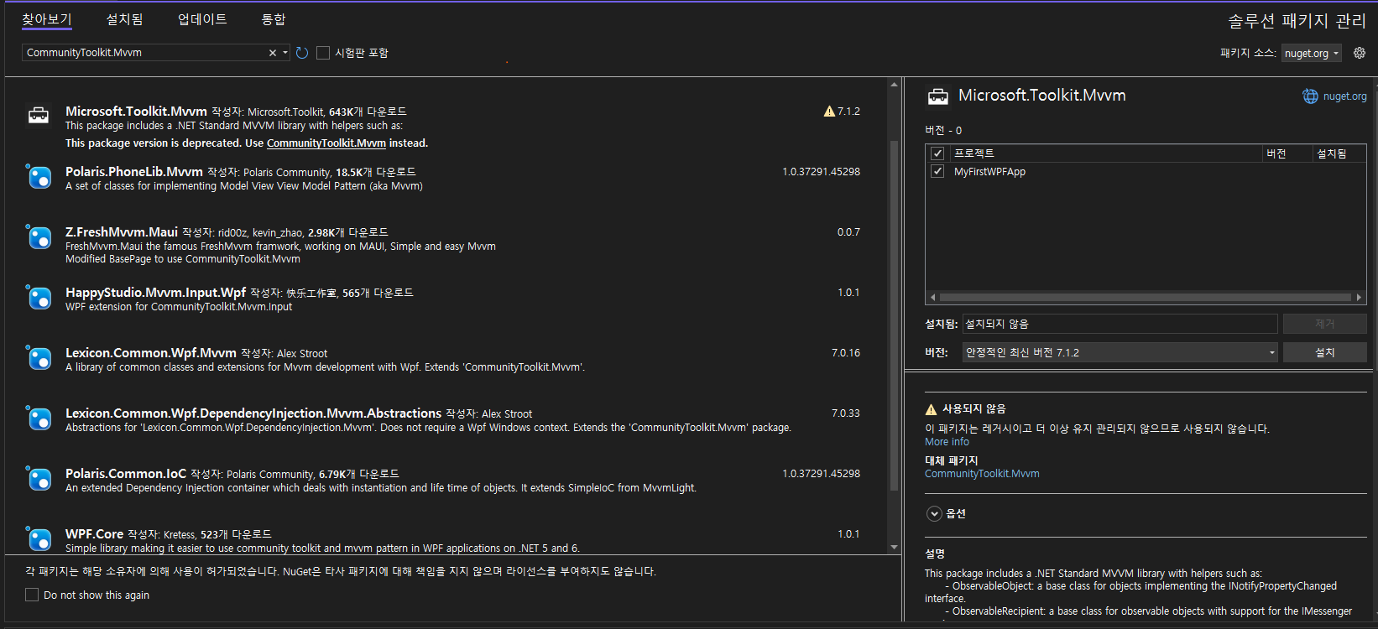This screenshot has width=1378, height=629.
Task: Click the package icon in the detail header
Action: pos(937,97)
